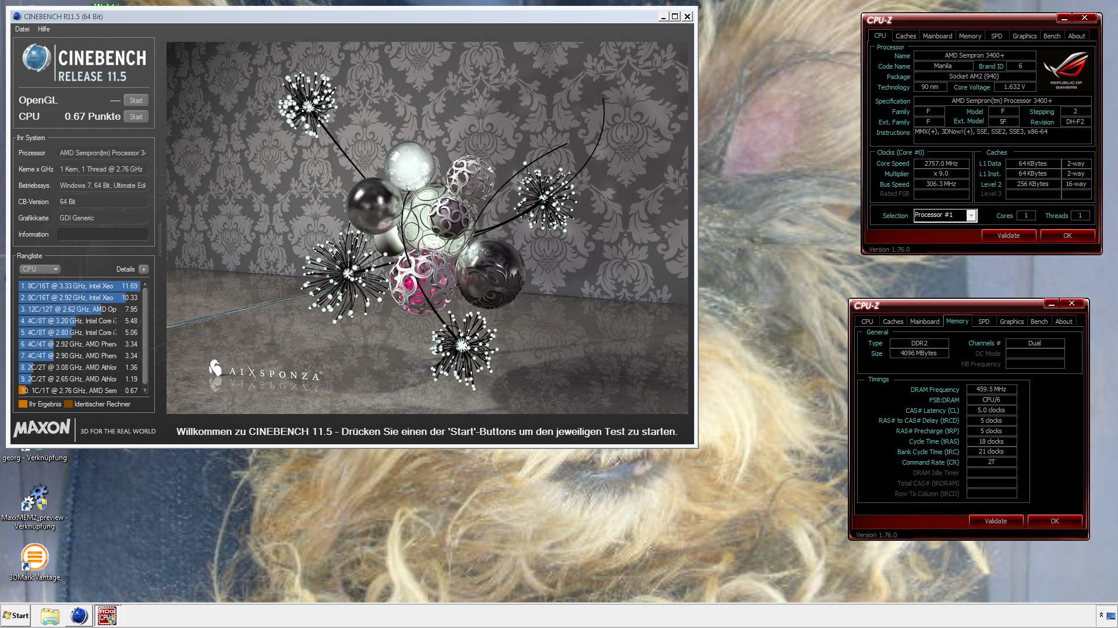Click the Grafikkarte field GDI Generic

(x=102, y=218)
